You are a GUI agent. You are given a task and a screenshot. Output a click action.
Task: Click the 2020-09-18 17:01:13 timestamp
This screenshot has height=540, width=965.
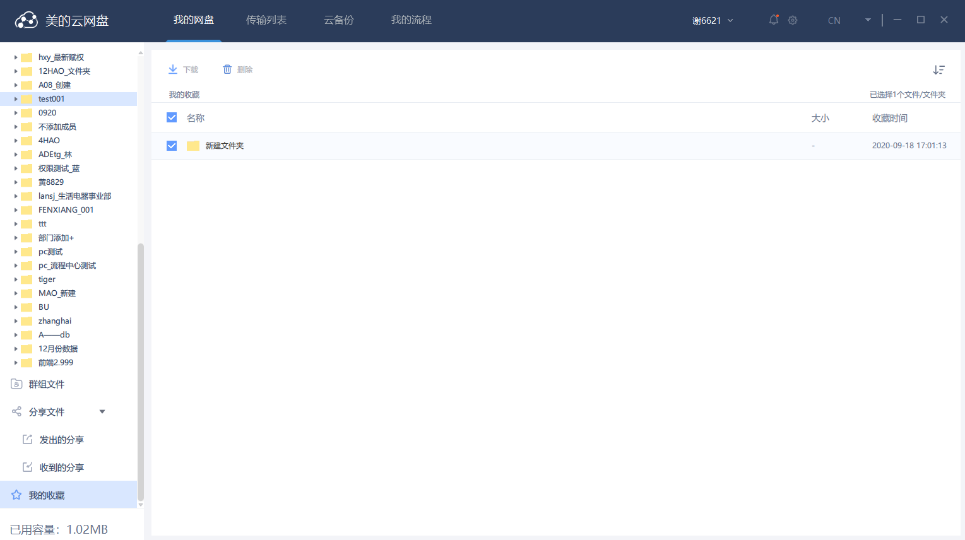click(x=909, y=146)
